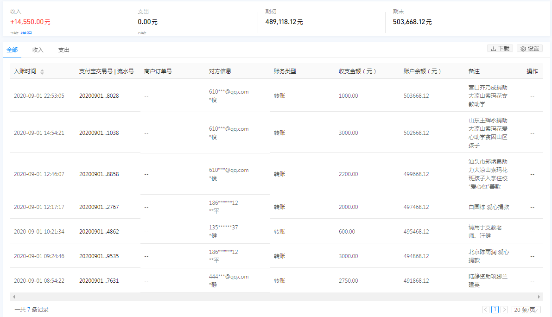Select page 1 in pagination
The image size is (552, 317).
(x=495, y=310)
